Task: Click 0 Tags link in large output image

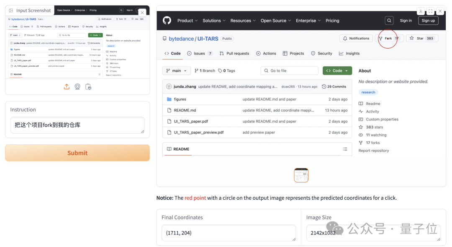Action: point(226,71)
